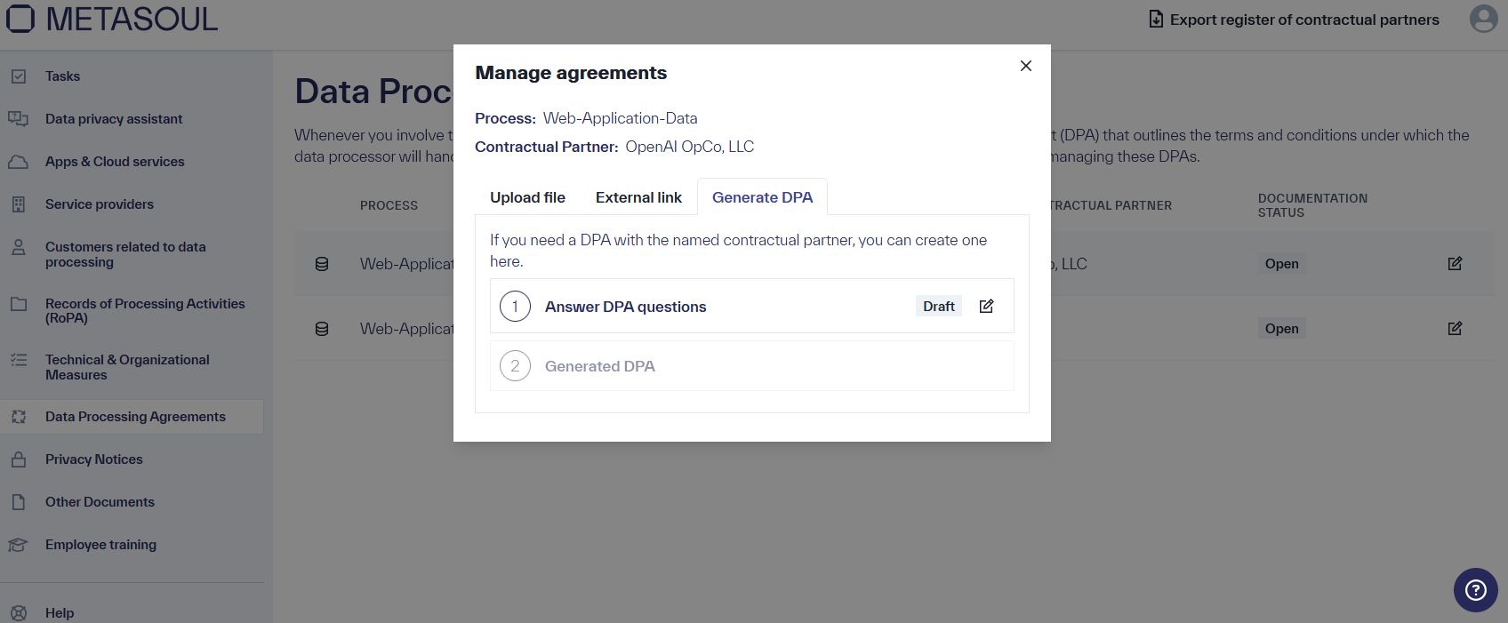Switch to the Upload file tab

click(x=526, y=196)
